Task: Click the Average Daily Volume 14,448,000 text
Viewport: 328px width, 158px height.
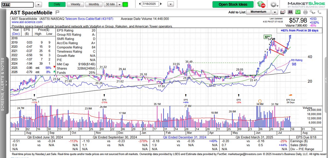Action: pos(145,19)
